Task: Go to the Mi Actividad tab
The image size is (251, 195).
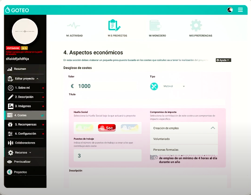Action: 75,35
